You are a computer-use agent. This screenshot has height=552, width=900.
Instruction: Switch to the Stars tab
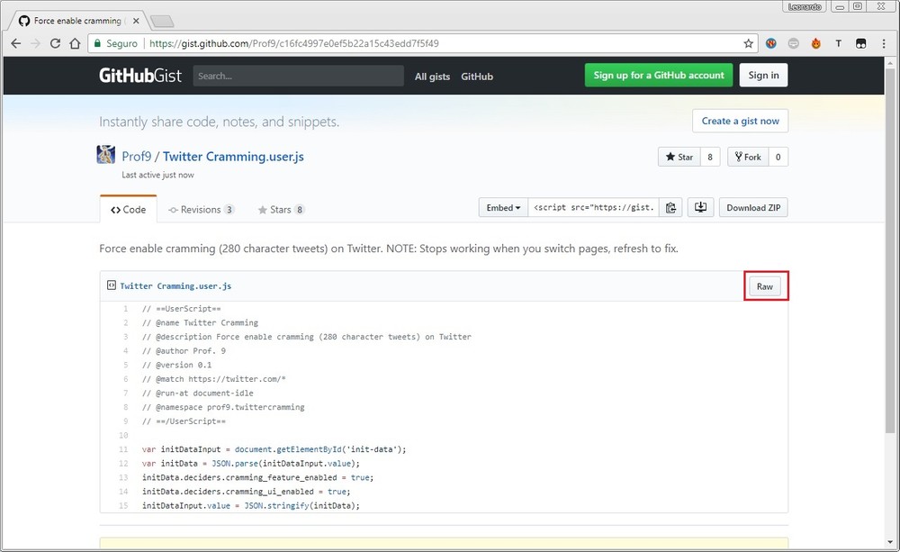(x=281, y=210)
